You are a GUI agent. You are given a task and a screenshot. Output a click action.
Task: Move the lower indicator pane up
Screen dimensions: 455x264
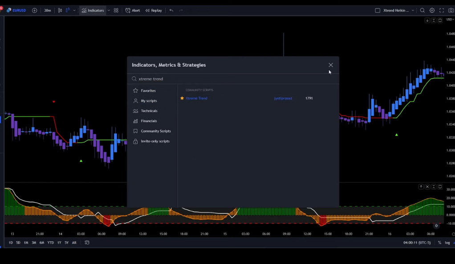click(421, 187)
